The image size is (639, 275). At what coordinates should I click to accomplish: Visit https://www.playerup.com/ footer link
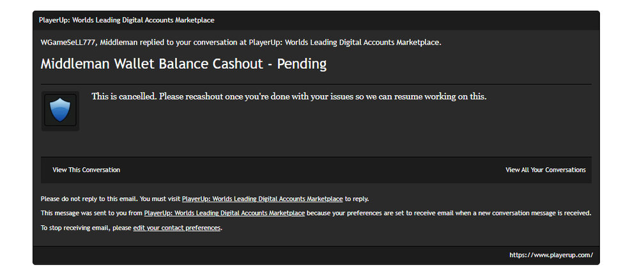[x=551, y=255]
